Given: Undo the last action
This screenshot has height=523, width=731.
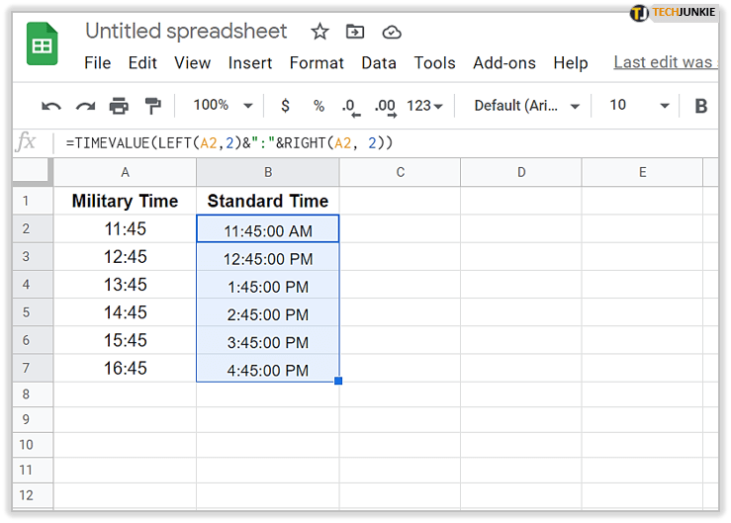Looking at the screenshot, I should click(51, 106).
